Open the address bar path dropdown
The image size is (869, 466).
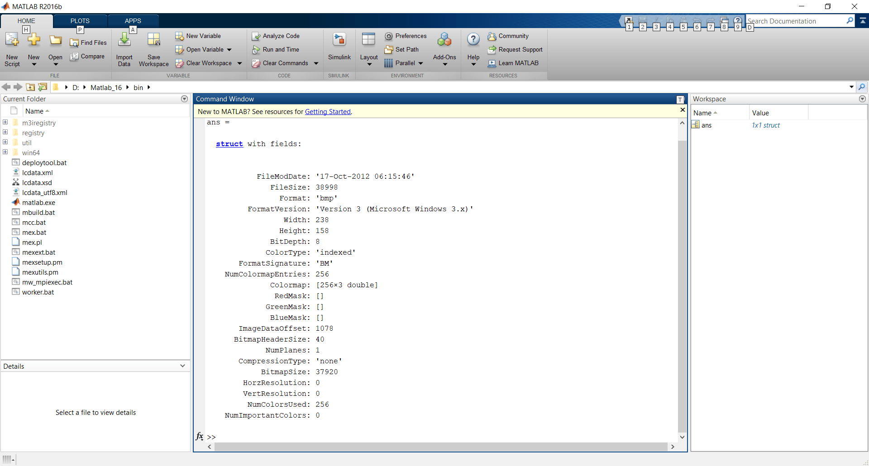tap(851, 87)
